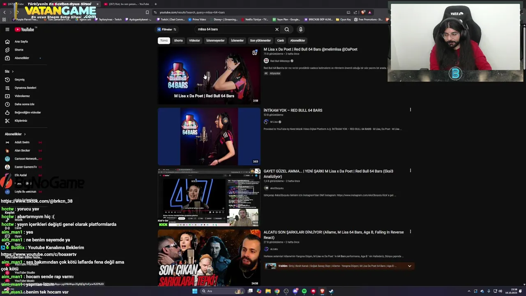Open the Windows Start menu
Image resolution: width=526 pixels, height=296 pixels.
tap(195, 291)
